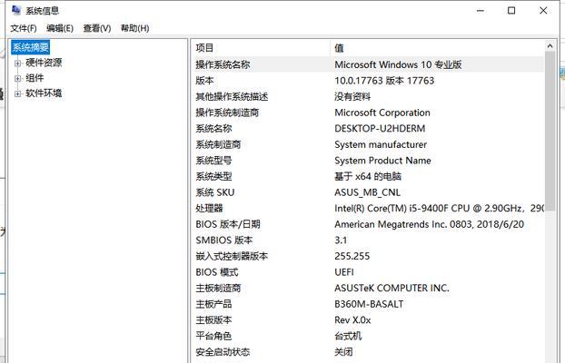Viewport: 565px width, 363px height.
Task: Close the 系统信息 window
Action: (543, 11)
